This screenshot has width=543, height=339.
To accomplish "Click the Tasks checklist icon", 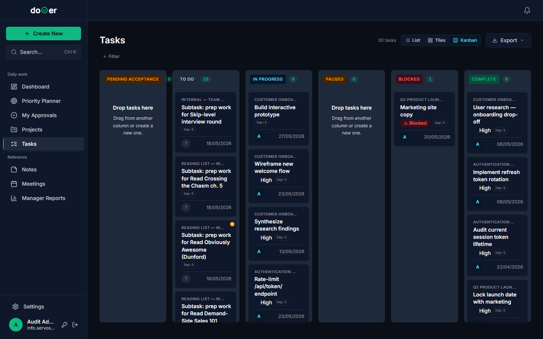I will coord(14,144).
